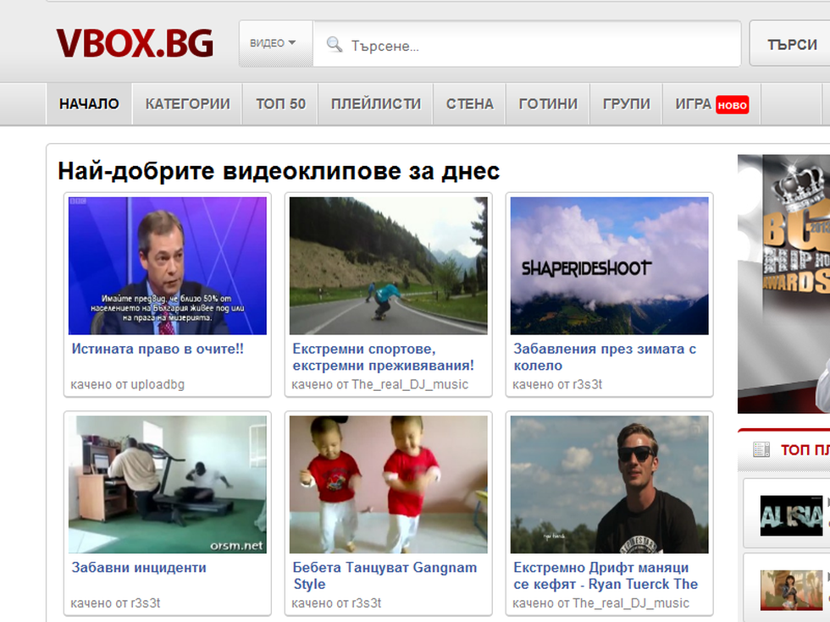Open the ТОП 50 tab
Viewport: 830px width, 622px height.
click(x=280, y=104)
